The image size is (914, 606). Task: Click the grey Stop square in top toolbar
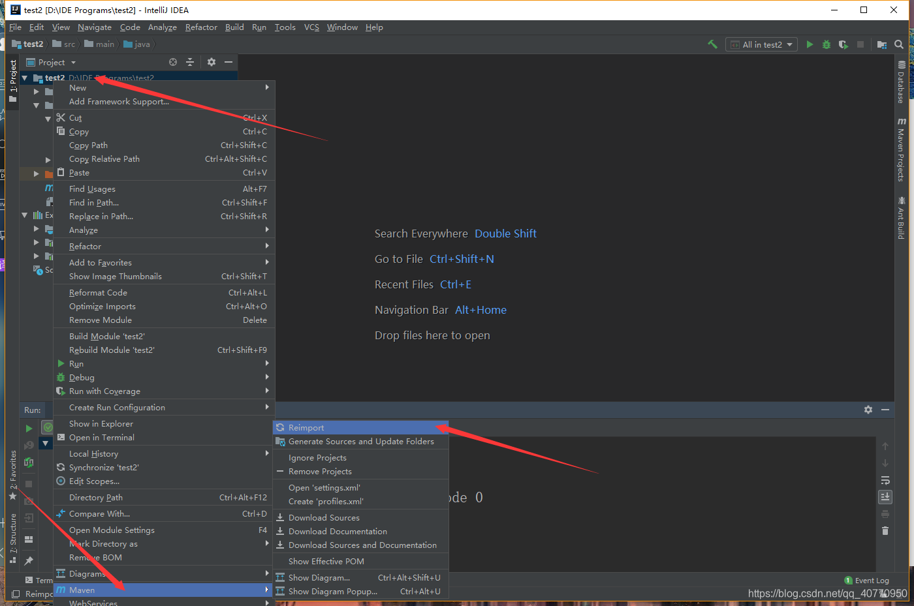tap(860, 44)
